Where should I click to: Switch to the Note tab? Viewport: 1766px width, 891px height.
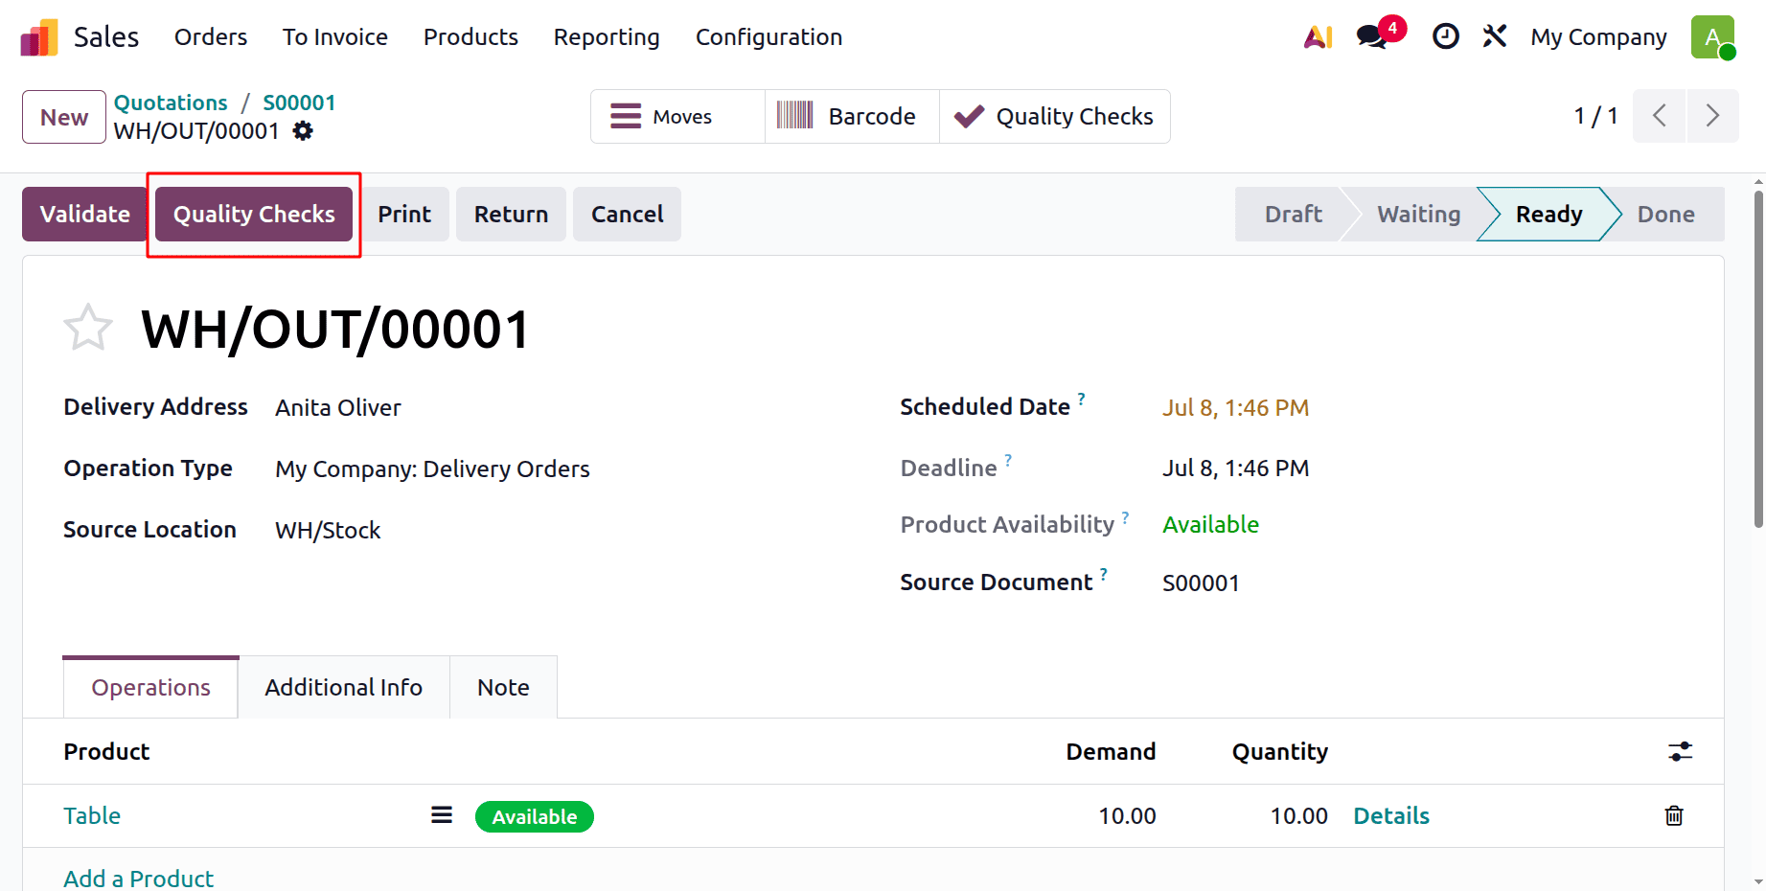[503, 687]
